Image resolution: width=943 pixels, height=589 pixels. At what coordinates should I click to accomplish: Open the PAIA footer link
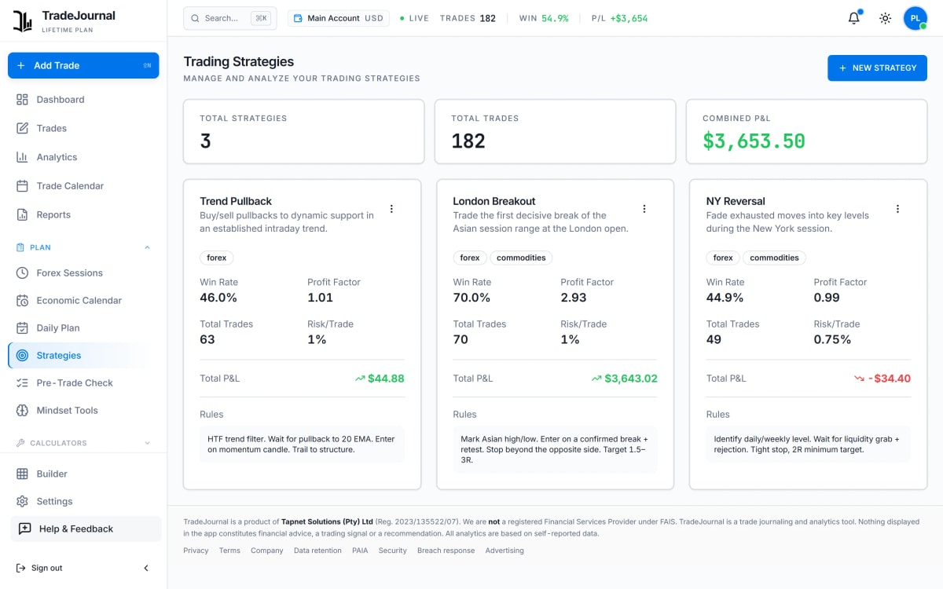[x=360, y=551]
